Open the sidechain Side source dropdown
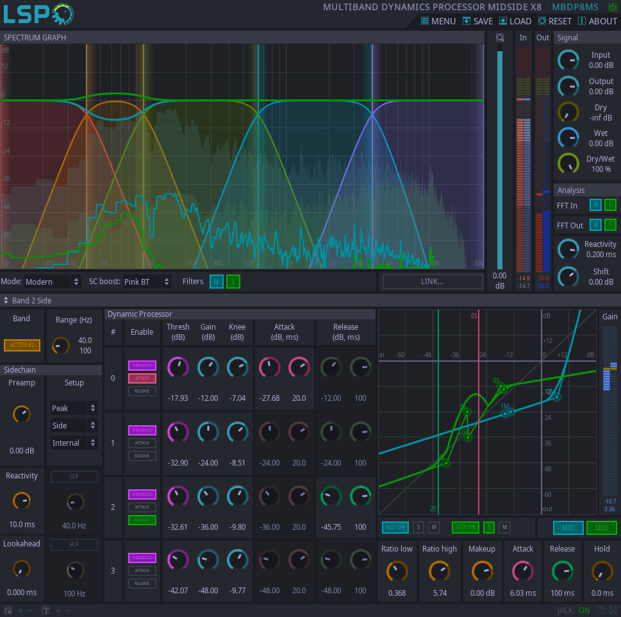The width and height of the screenshot is (621, 617). (74, 426)
